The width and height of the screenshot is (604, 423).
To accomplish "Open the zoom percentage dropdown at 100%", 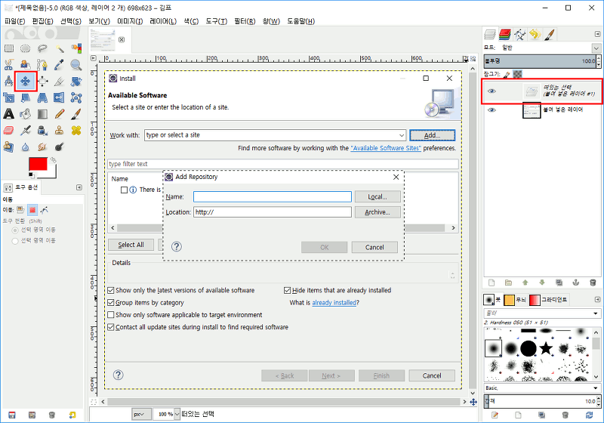I will pyautogui.click(x=174, y=414).
